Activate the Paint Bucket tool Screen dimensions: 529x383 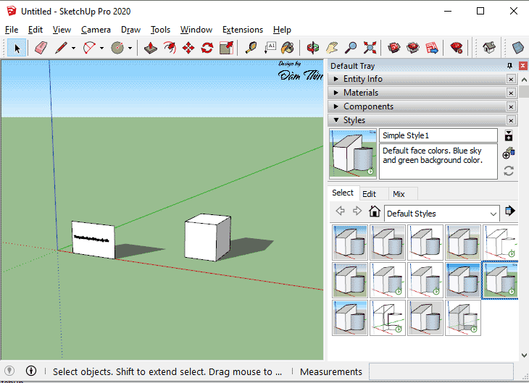(288, 48)
